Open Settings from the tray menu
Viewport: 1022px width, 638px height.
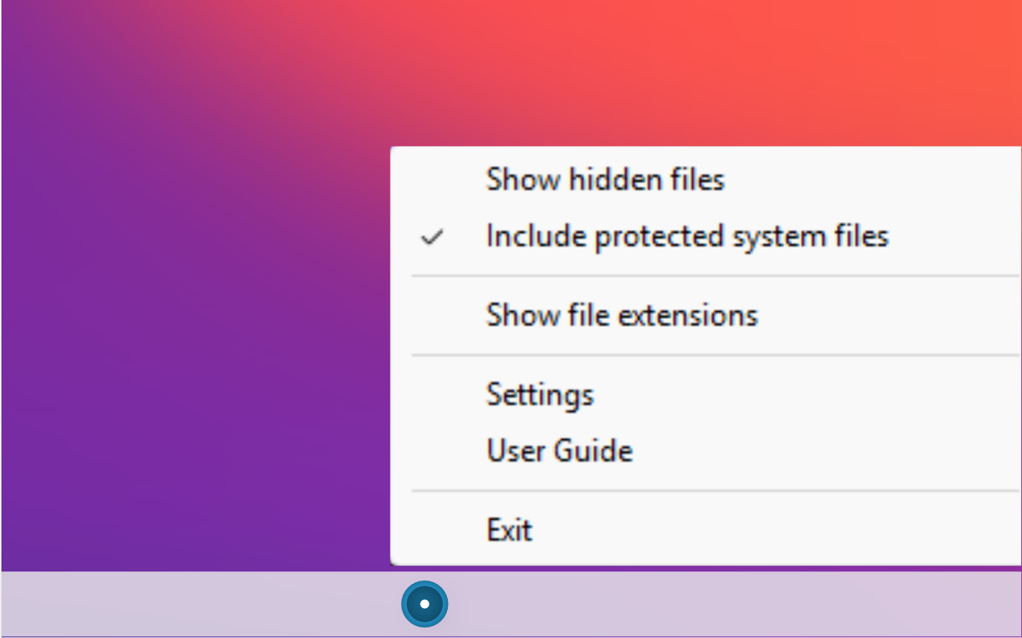pyautogui.click(x=539, y=395)
